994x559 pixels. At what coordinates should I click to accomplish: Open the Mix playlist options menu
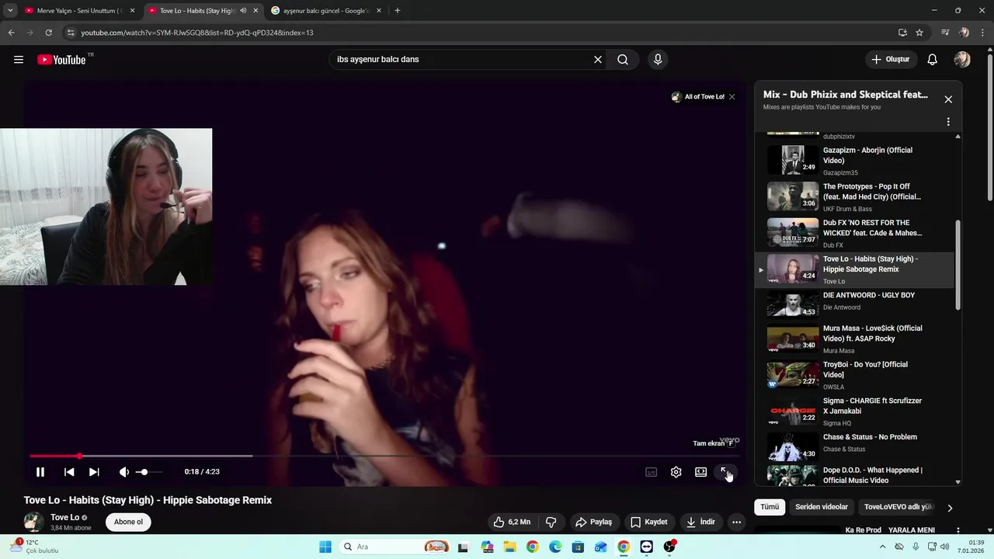pyautogui.click(x=948, y=122)
